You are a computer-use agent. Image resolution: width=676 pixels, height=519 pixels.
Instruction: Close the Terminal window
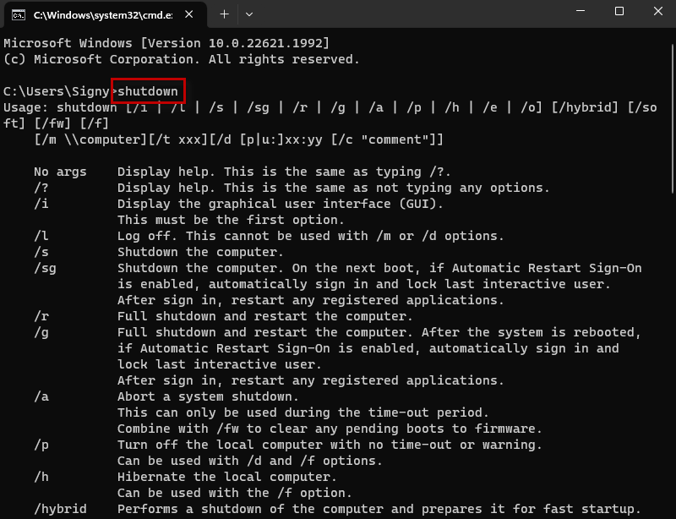point(657,11)
